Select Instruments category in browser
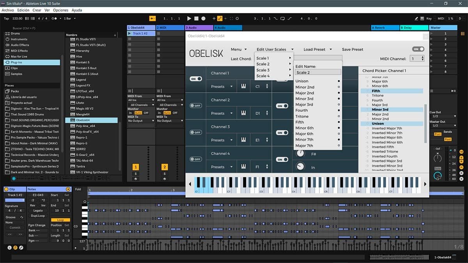 click(x=19, y=39)
